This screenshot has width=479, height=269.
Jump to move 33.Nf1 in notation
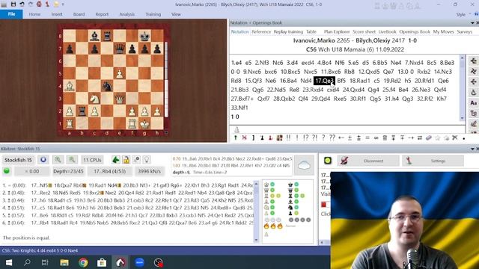point(239,108)
